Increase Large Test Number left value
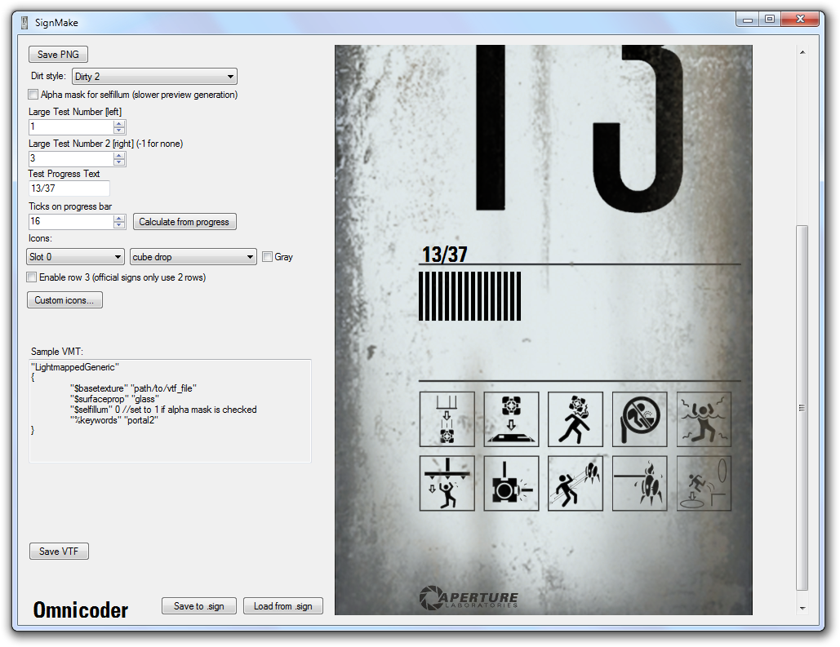This screenshot has height=647, width=840. coord(119,123)
